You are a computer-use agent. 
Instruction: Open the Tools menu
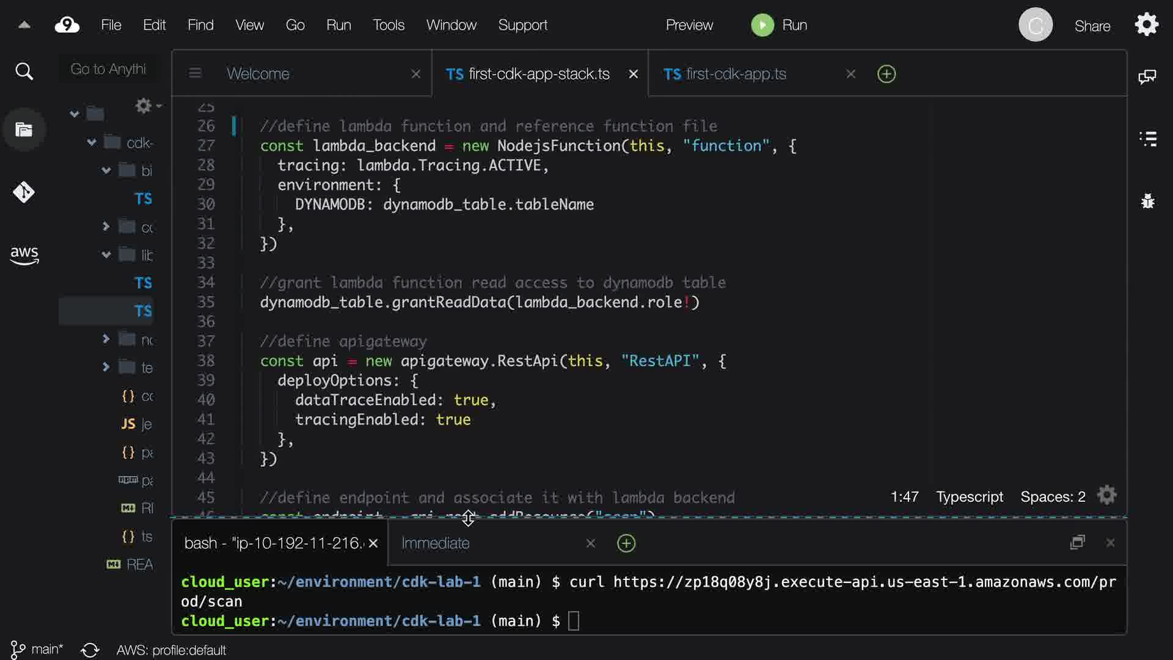389,25
